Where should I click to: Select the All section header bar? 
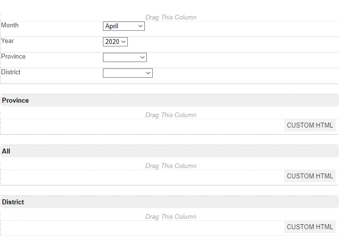tap(169, 151)
